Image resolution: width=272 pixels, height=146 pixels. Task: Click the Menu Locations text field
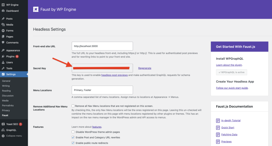coord(102,90)
